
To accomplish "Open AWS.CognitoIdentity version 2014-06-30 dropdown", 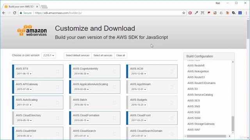I will 81,74.
